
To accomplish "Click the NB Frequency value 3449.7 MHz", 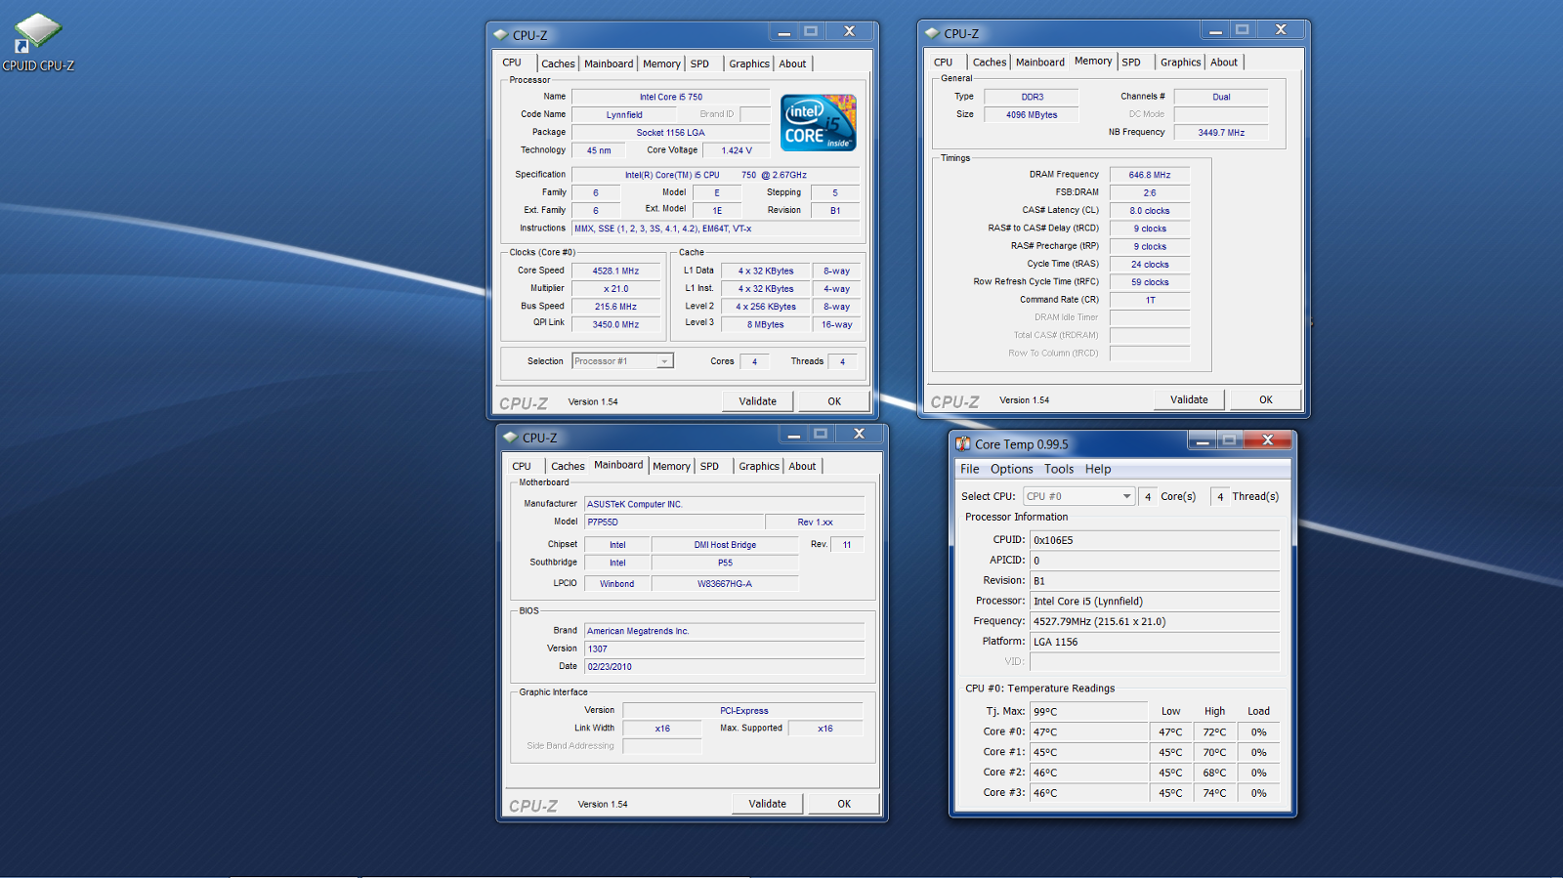I will point(1221,133).
